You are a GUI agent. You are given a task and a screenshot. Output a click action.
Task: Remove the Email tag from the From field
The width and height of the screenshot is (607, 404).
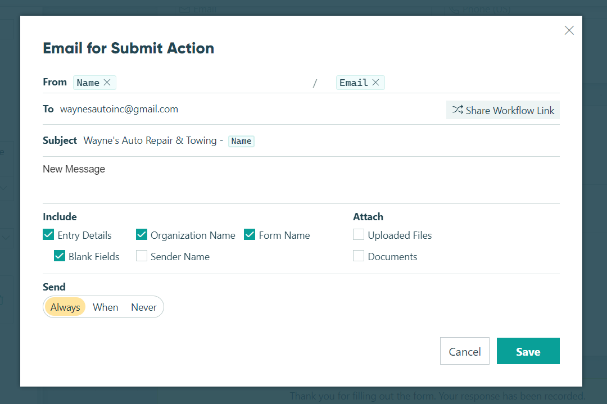[375, 83]
